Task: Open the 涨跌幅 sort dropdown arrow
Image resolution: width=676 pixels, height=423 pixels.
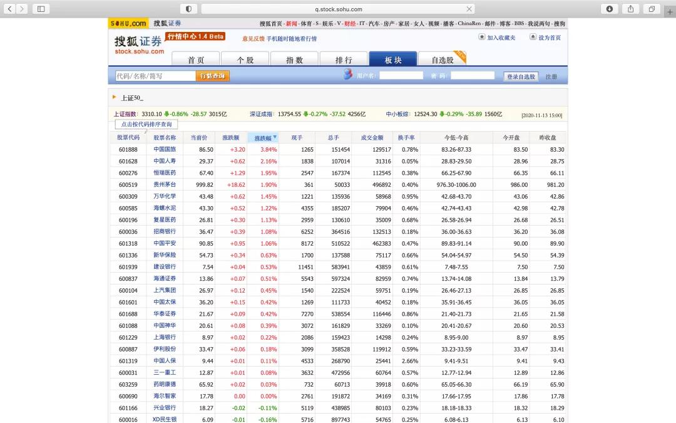Action: (274, 137)
